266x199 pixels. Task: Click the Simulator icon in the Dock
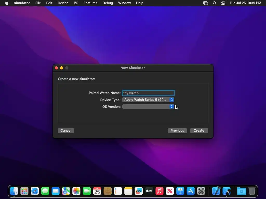pyautogui.click(x=227, y=191)
